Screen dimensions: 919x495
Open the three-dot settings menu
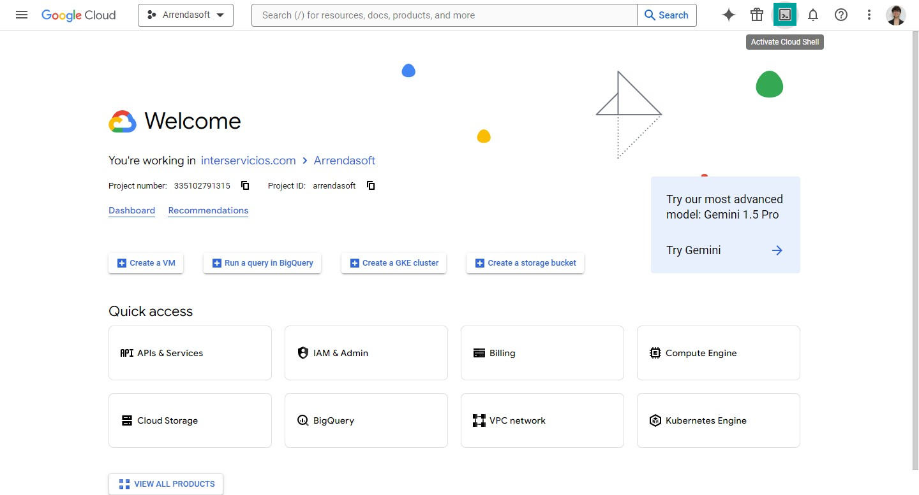click(869, 15)
